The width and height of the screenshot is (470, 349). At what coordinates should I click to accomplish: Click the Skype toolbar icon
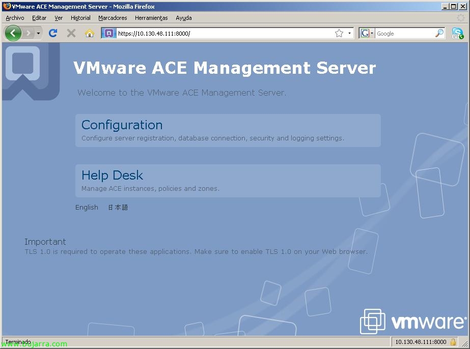[457, 33]
